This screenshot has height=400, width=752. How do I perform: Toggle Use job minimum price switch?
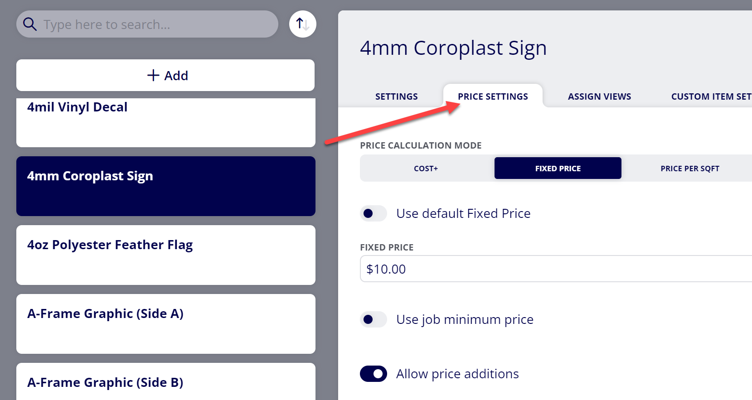(x=374, y=319)
